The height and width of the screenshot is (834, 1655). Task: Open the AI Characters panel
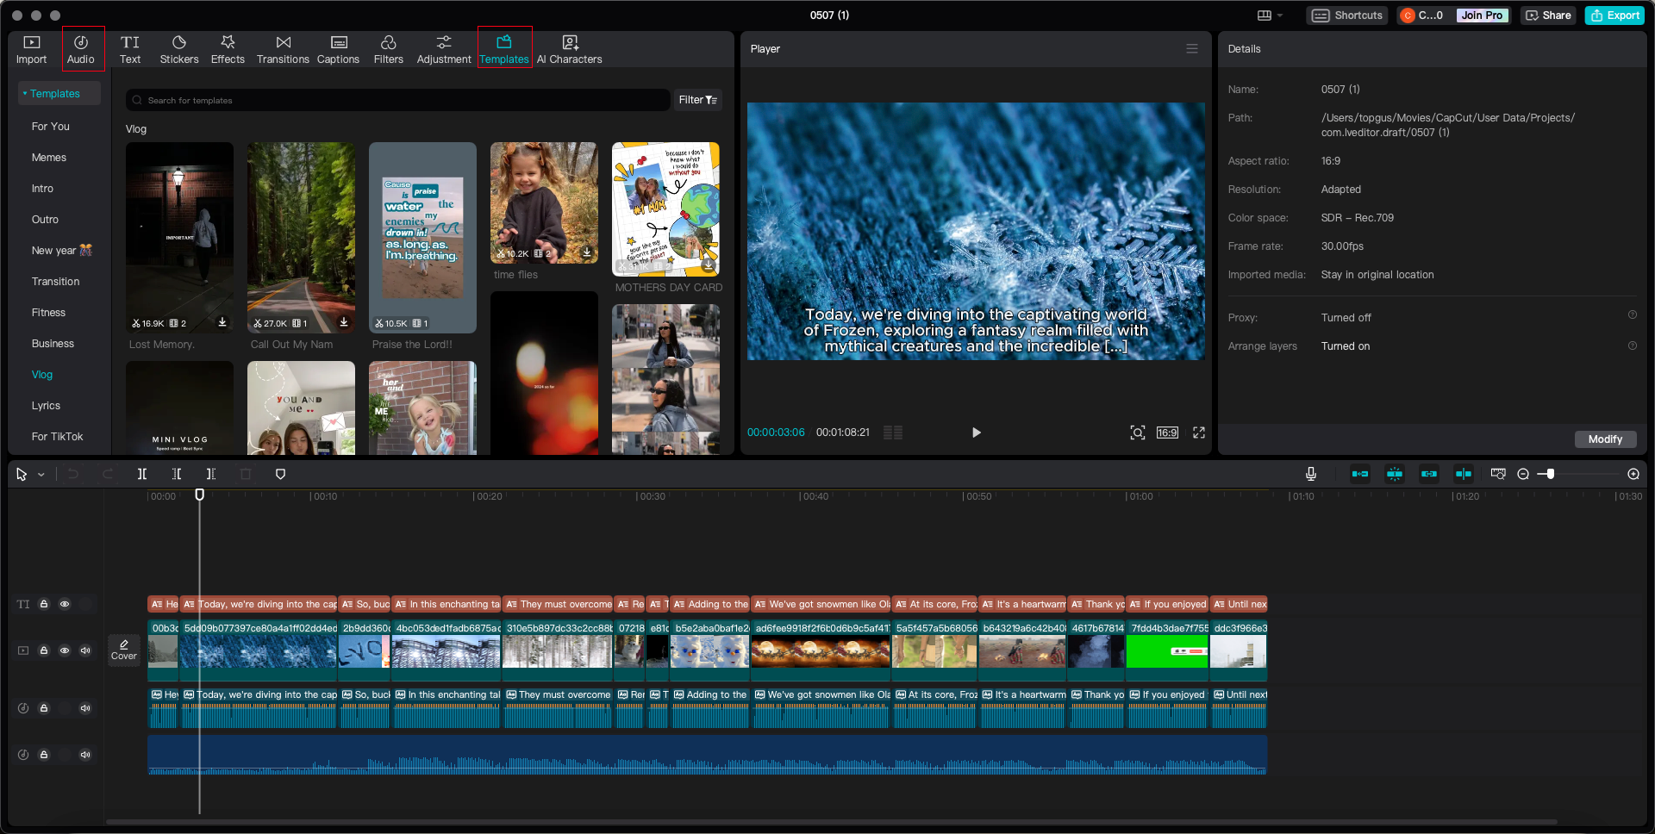pos(569,48)
